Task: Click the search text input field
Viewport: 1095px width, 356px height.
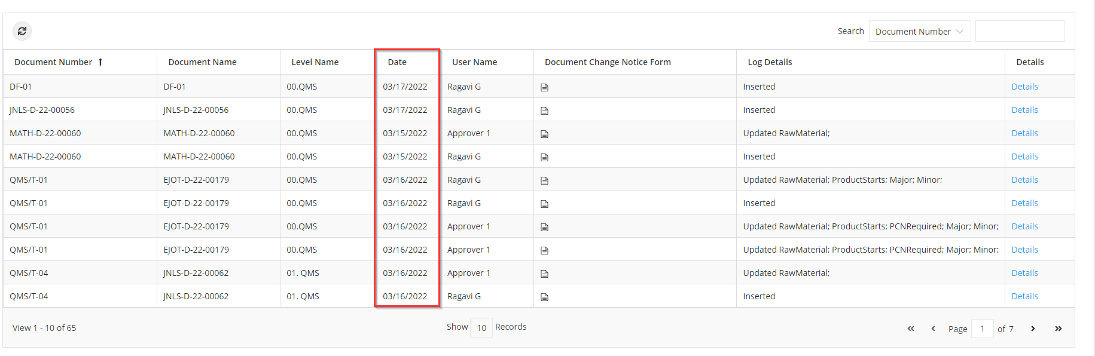Action: [1020, 31]
